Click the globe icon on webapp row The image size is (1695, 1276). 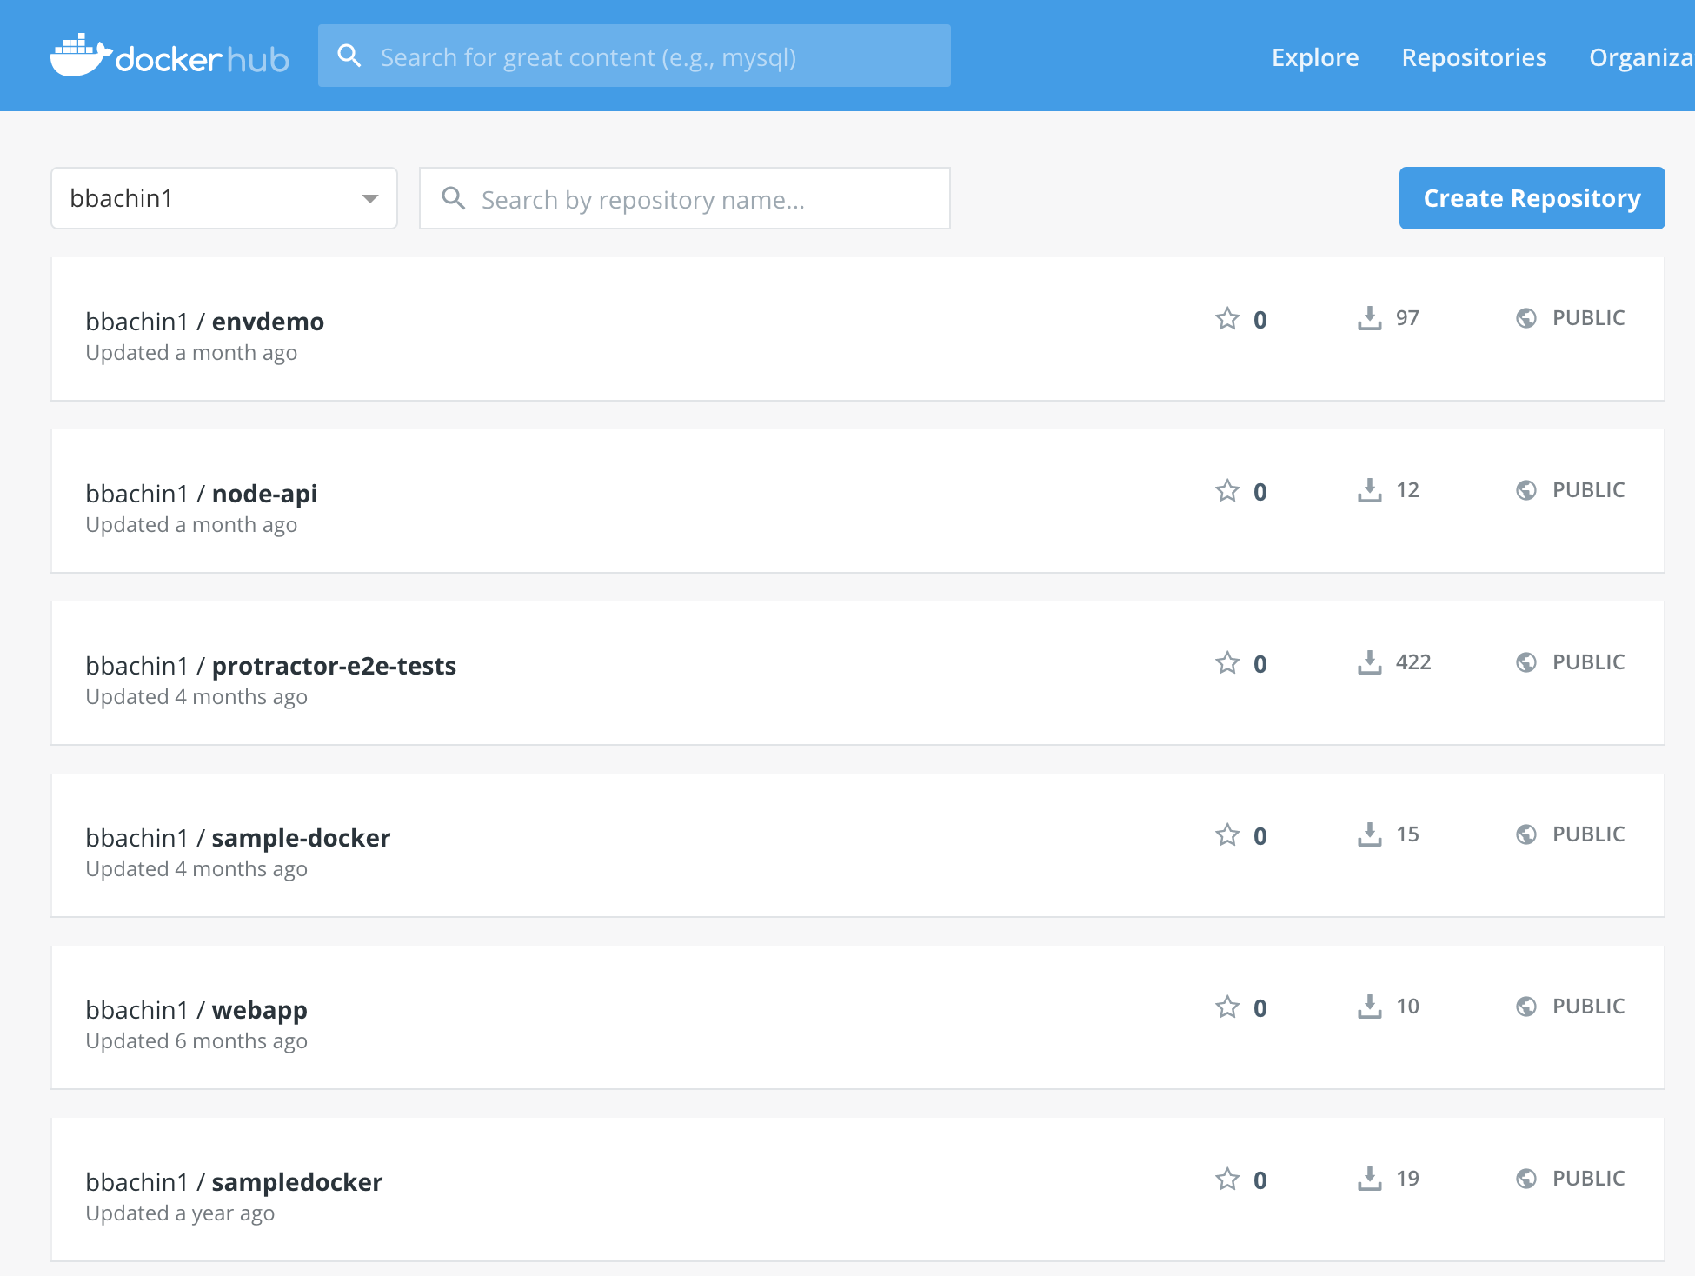click(1525, 1007)
